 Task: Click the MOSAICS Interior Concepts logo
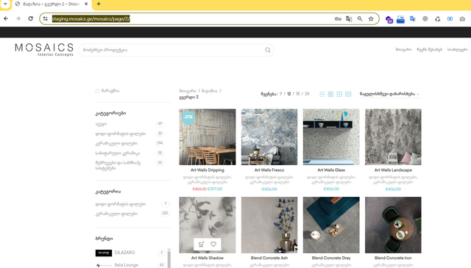click(44, 49)
